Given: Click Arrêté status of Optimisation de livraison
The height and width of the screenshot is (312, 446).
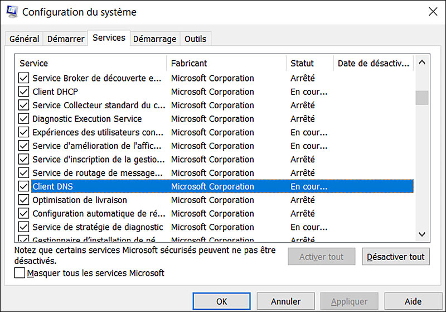Looking at the screenshot, I should 302,200.
